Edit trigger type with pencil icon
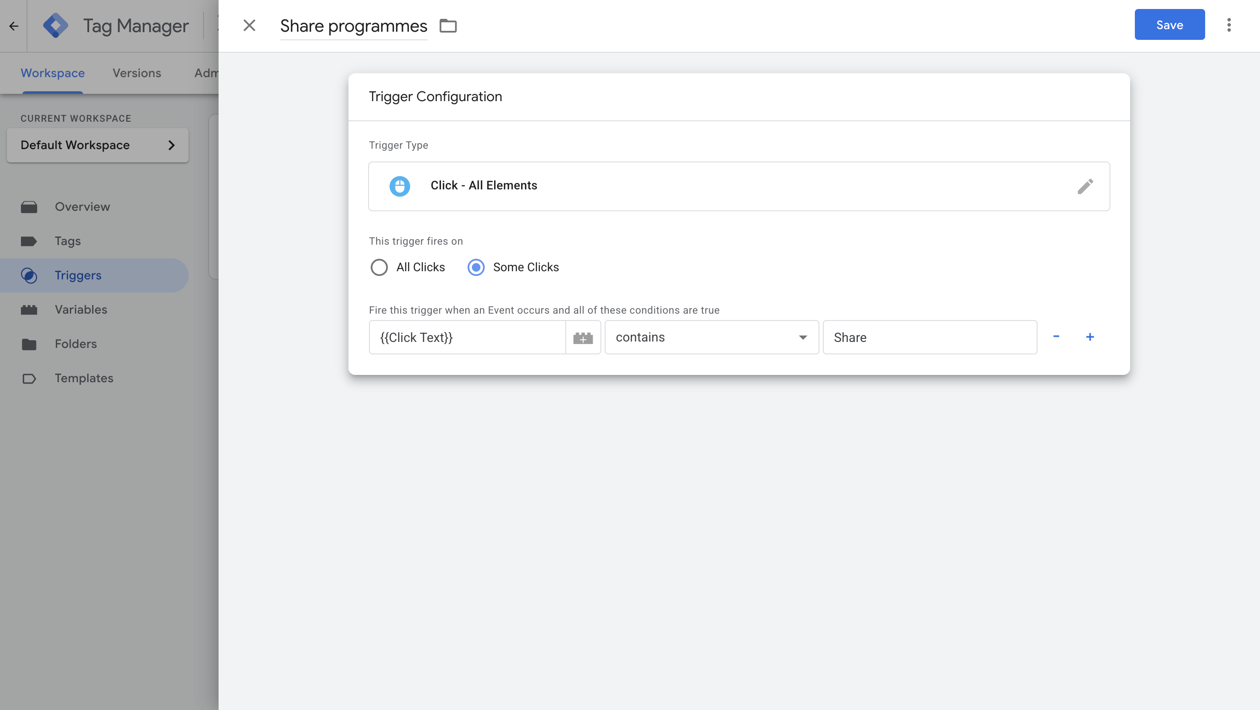This screenshot has height=710, width=1260. (1085, 186)
